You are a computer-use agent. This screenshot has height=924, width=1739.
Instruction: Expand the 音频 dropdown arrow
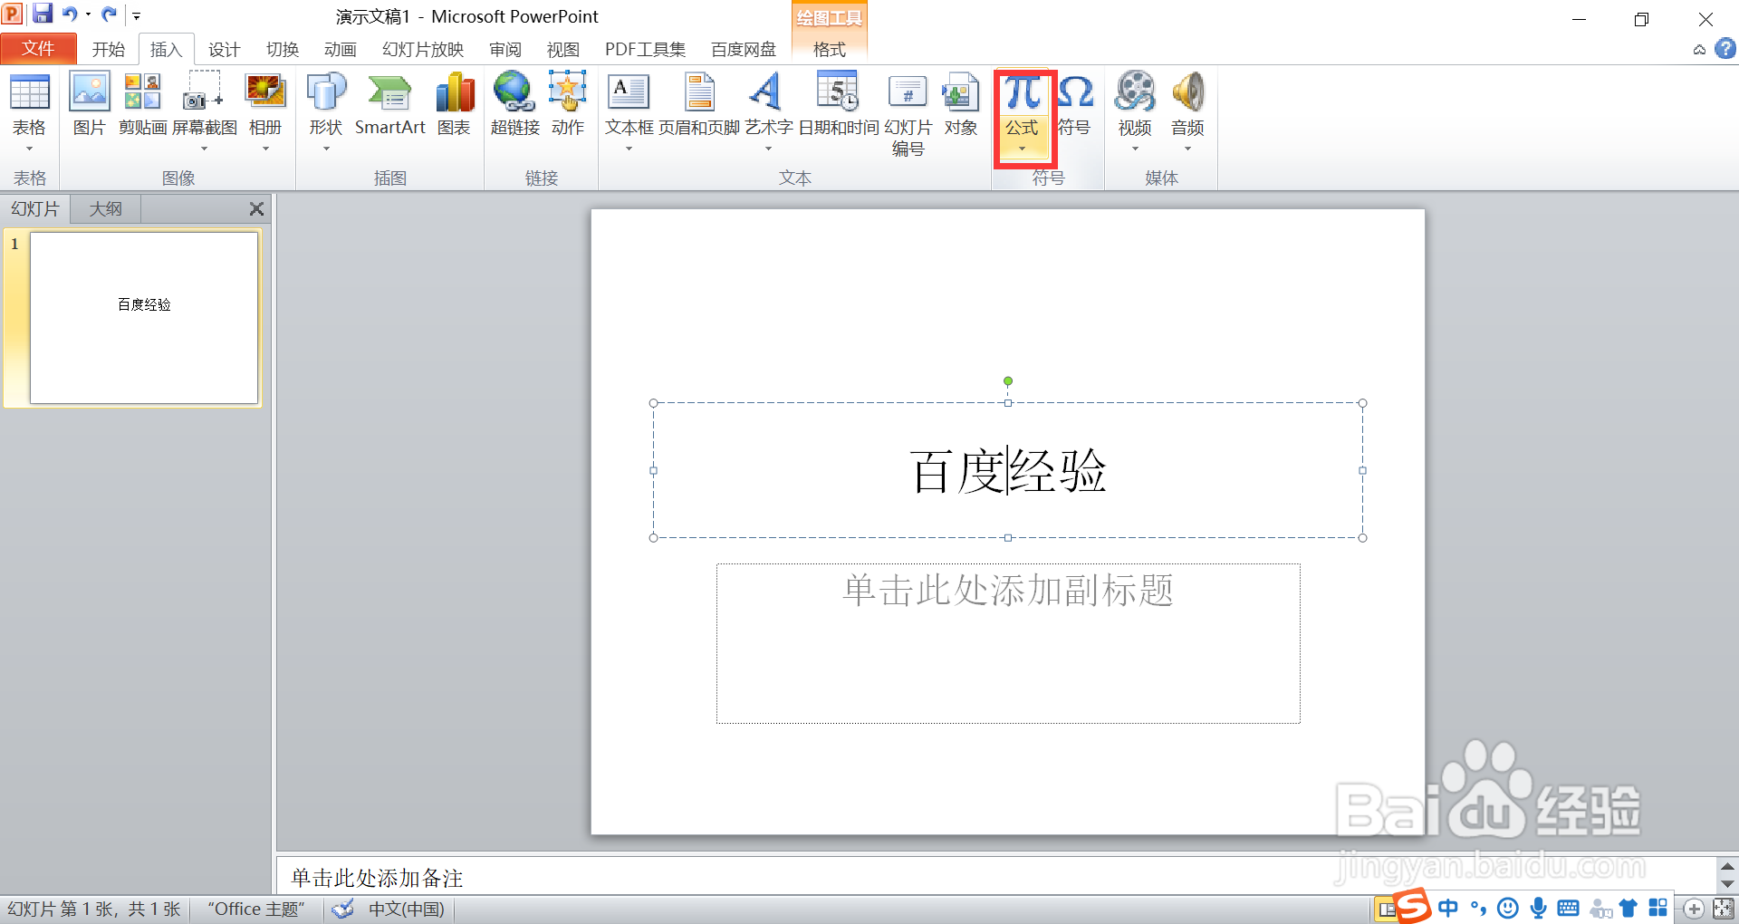point(1188,149)
